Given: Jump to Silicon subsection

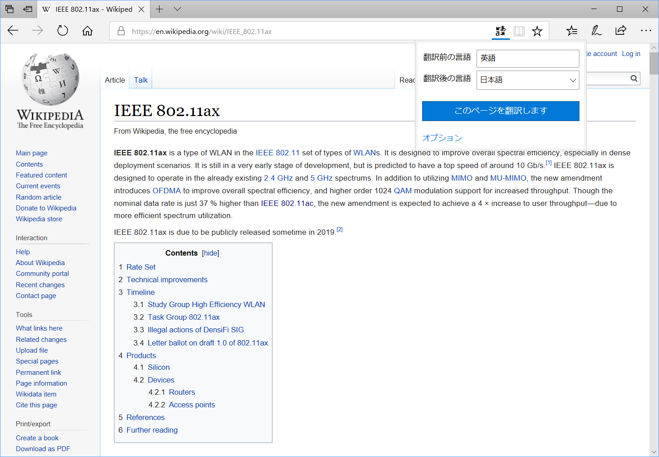Looking at the screenshot, I should (x=159, y=367).
